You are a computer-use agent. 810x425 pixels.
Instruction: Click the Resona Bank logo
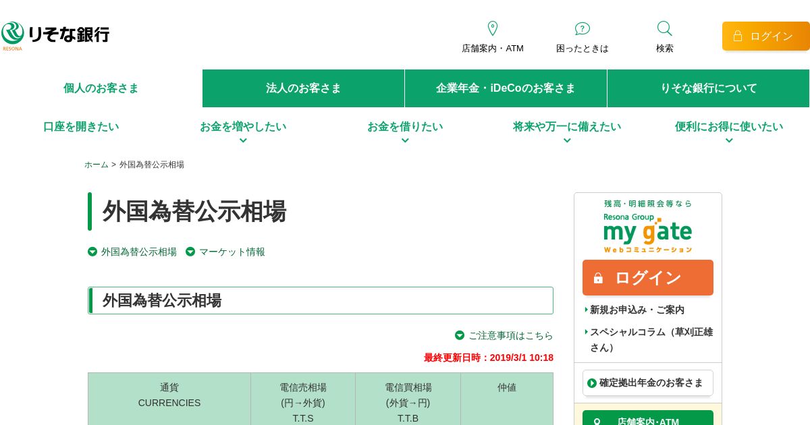55,36
